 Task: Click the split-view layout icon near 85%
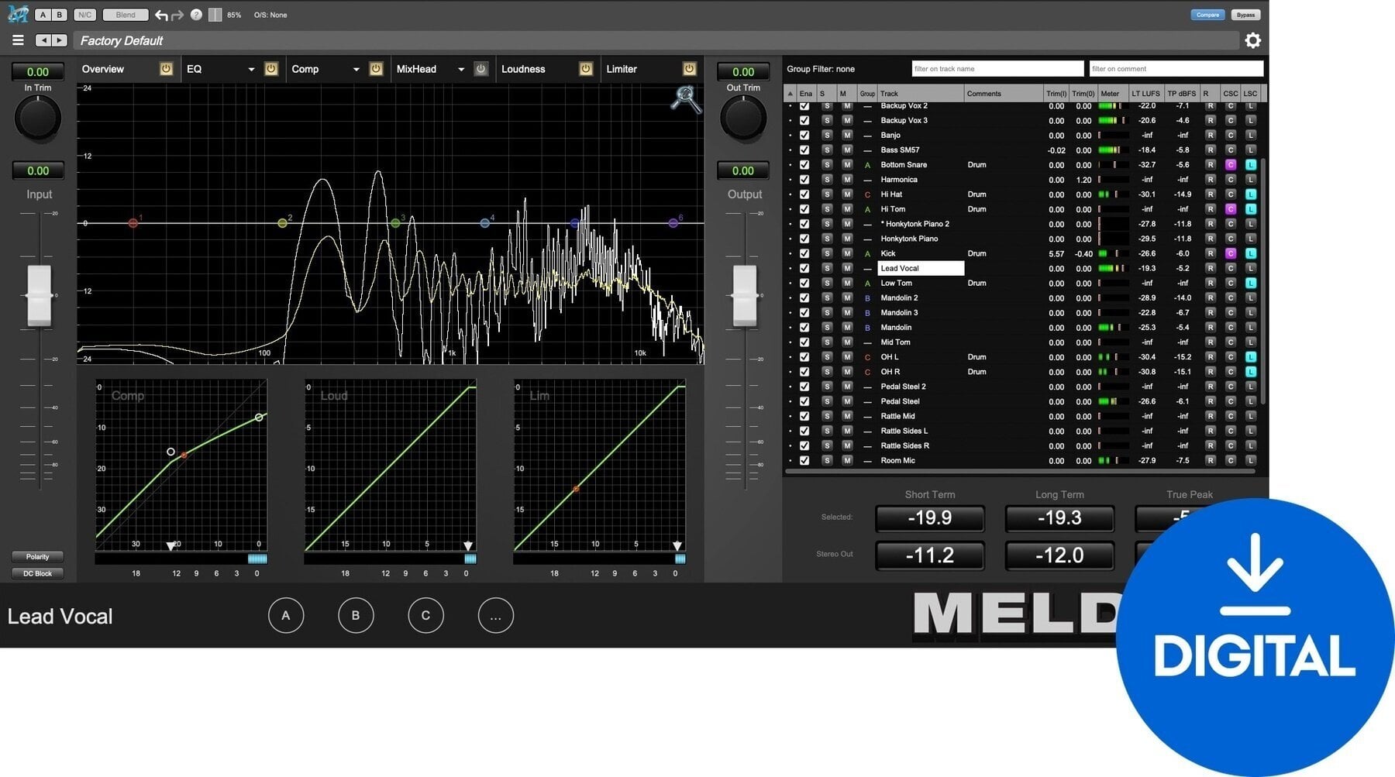[215, 15]
